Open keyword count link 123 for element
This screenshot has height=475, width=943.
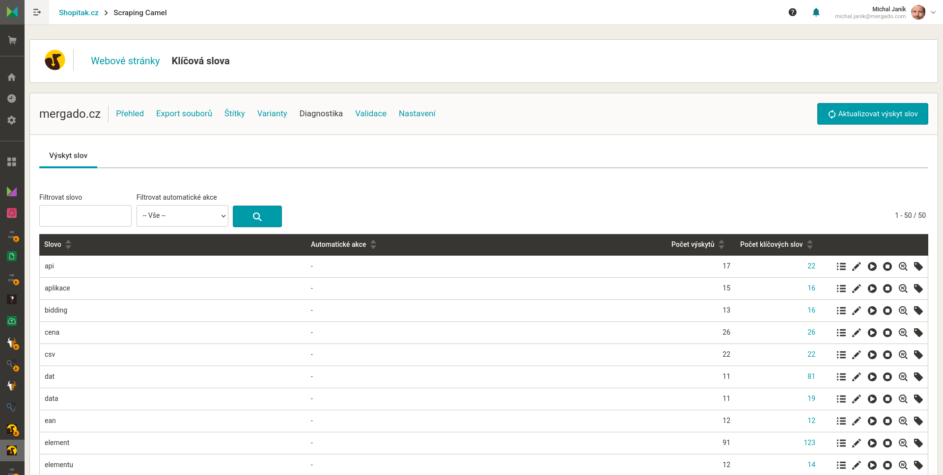pyautogui.click(x=809, y=443)
